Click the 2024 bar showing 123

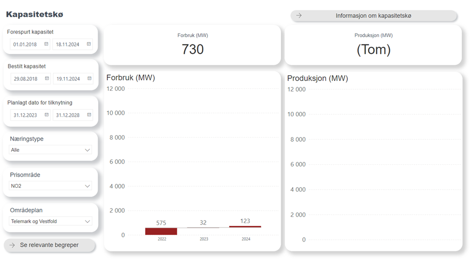[245, 227]
